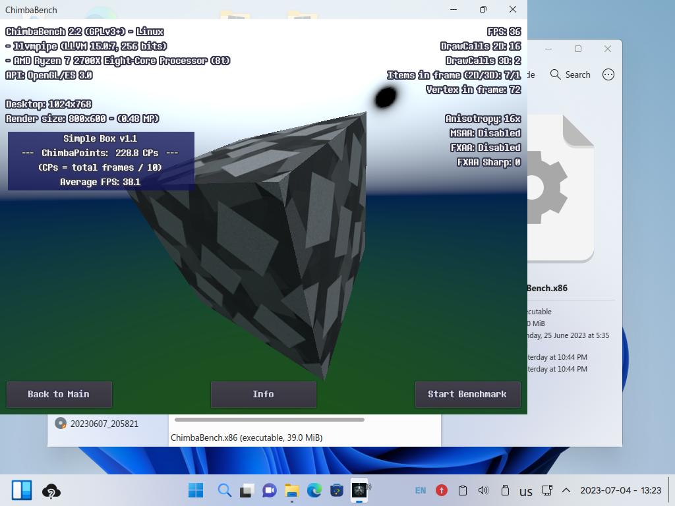Open Task View on the taskbar
Screen dimensions: 675x506
[x=247, y=490]
